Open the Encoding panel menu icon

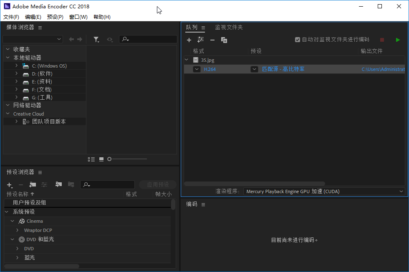(x=203, y=204)
